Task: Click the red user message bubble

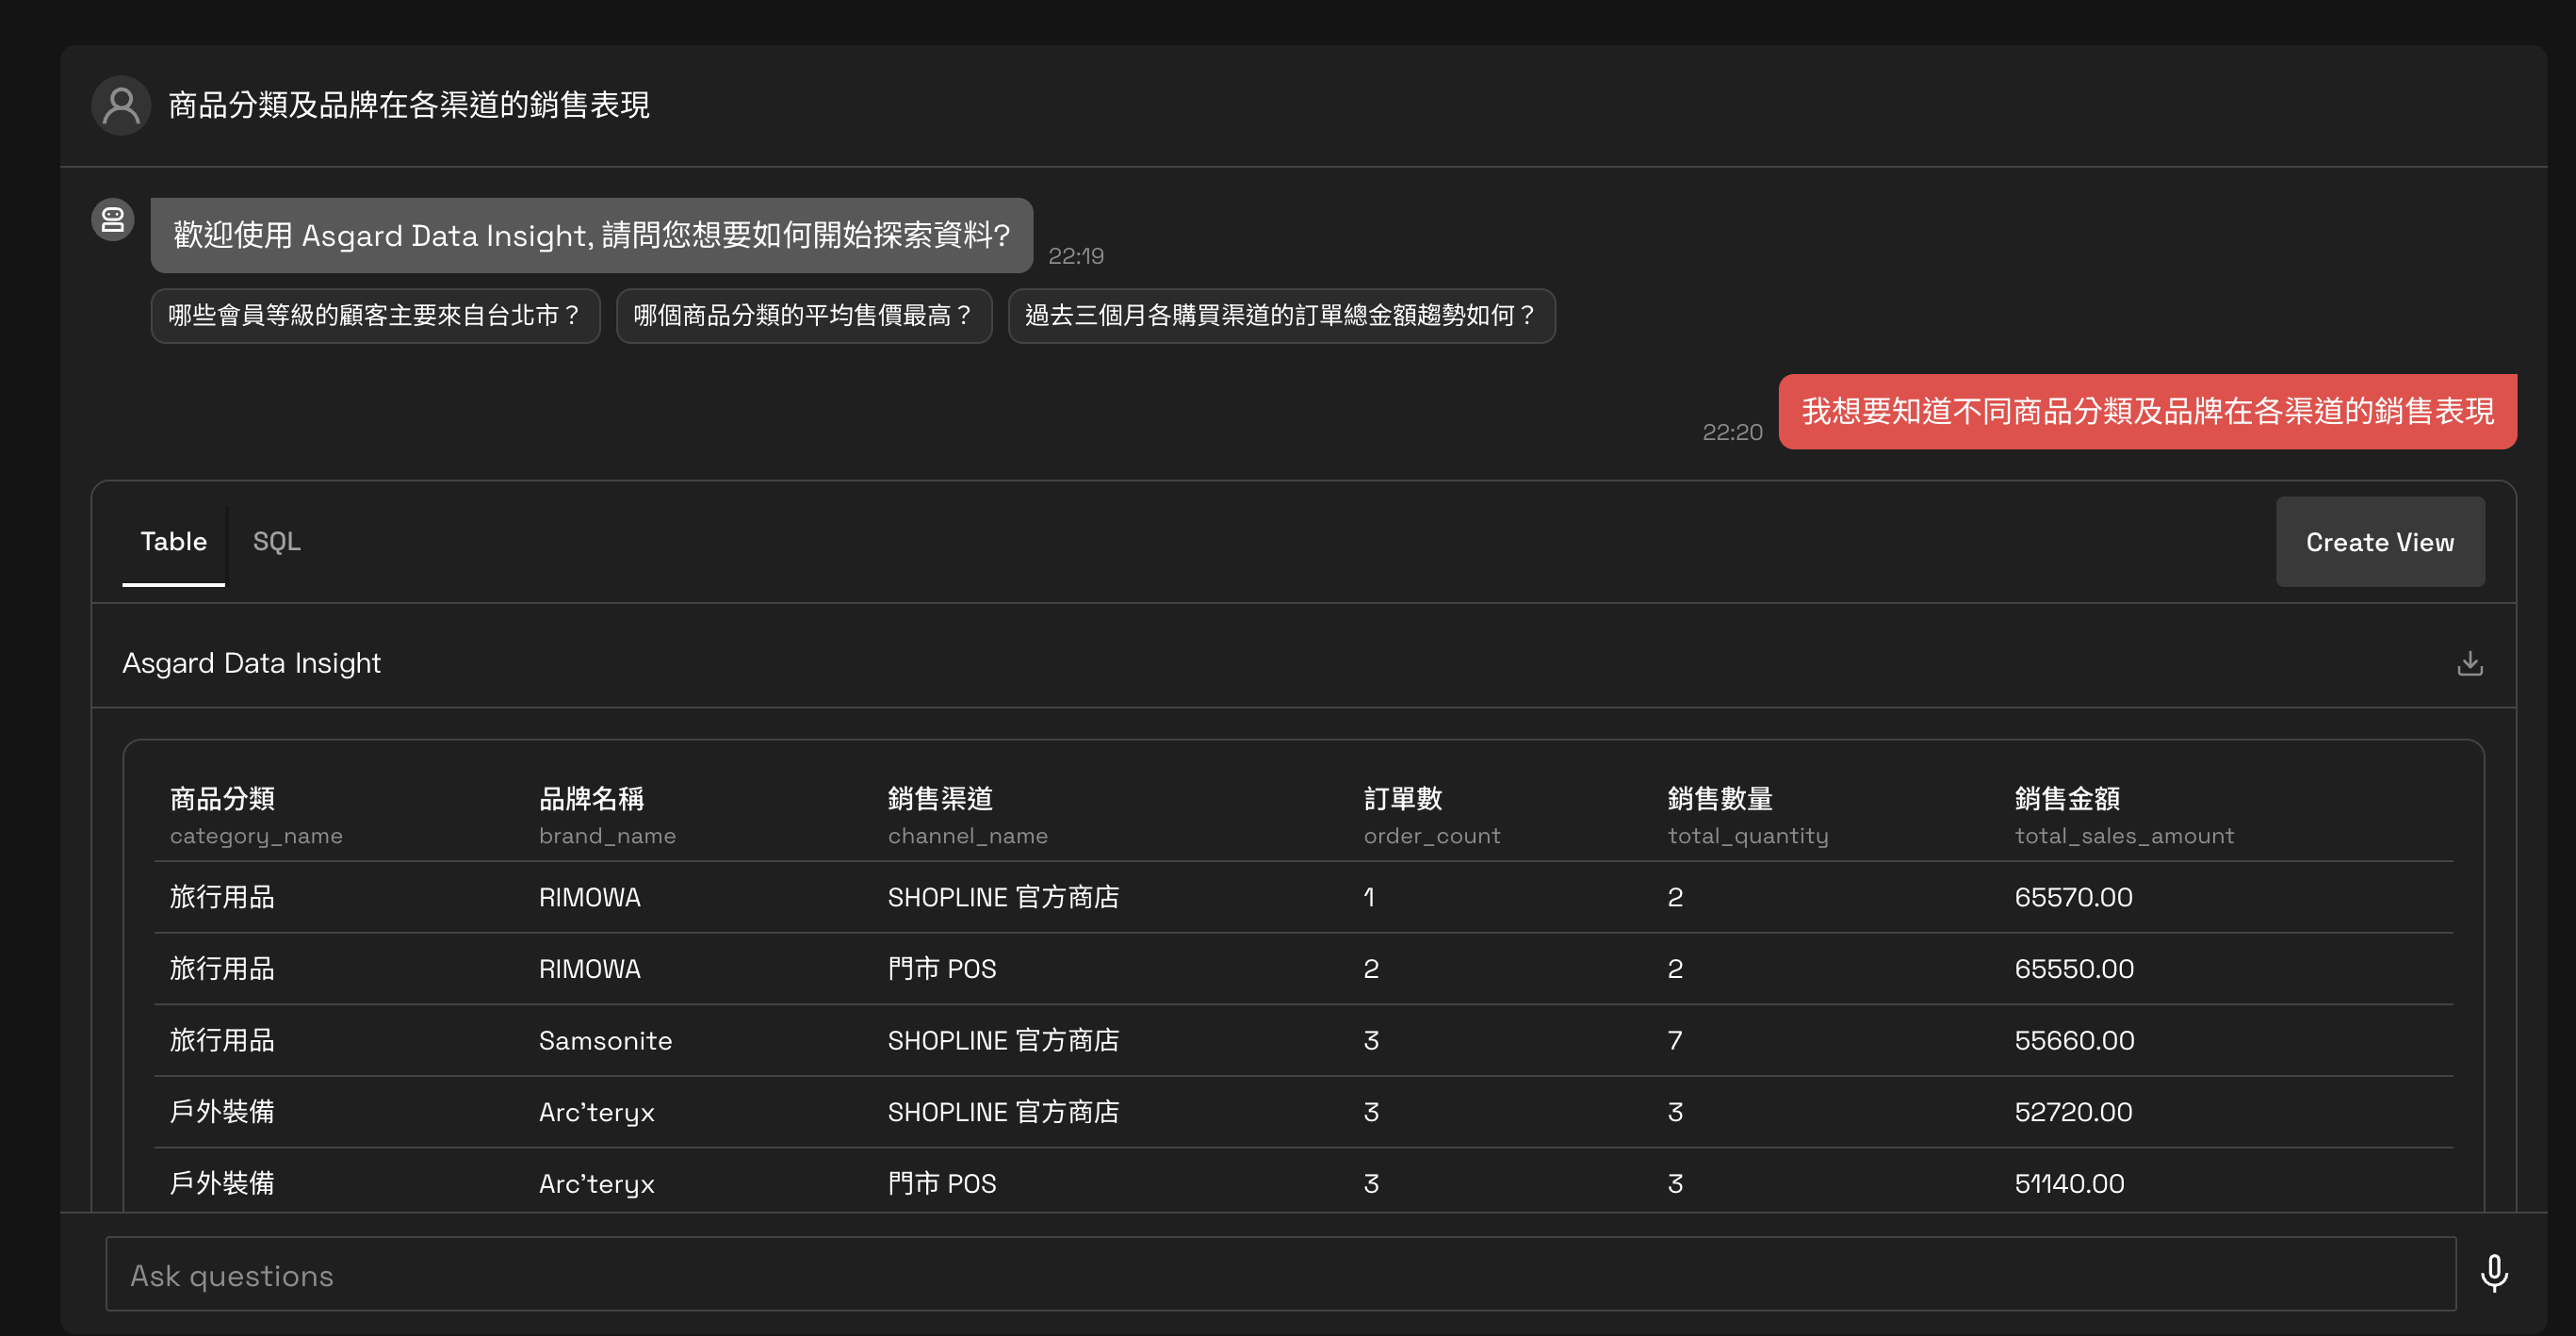Action: pos(2147,411)
